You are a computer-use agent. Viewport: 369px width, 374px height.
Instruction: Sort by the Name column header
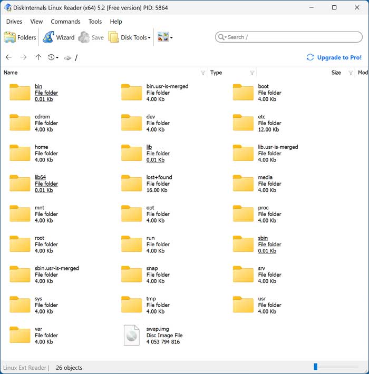pos(11,73)
